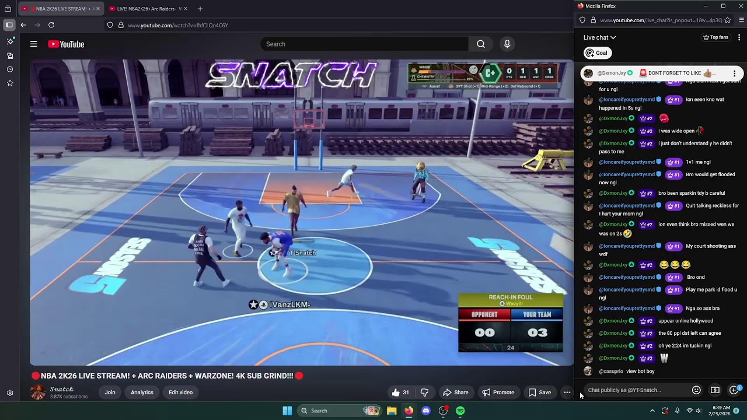
Task: Open the YouTube guide hamburger menu
Action: [34, 44]
